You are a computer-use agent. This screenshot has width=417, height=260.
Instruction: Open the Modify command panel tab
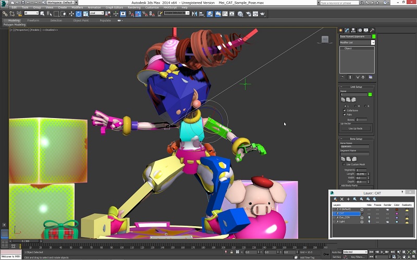(347, 30)
